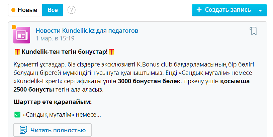Click the gift icon before the headline
Image resolution: width=273 pixels, height=137 pixels.
[17, 52]
